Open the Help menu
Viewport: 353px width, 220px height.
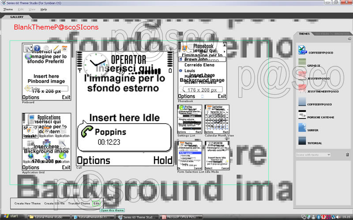point(44,9)
